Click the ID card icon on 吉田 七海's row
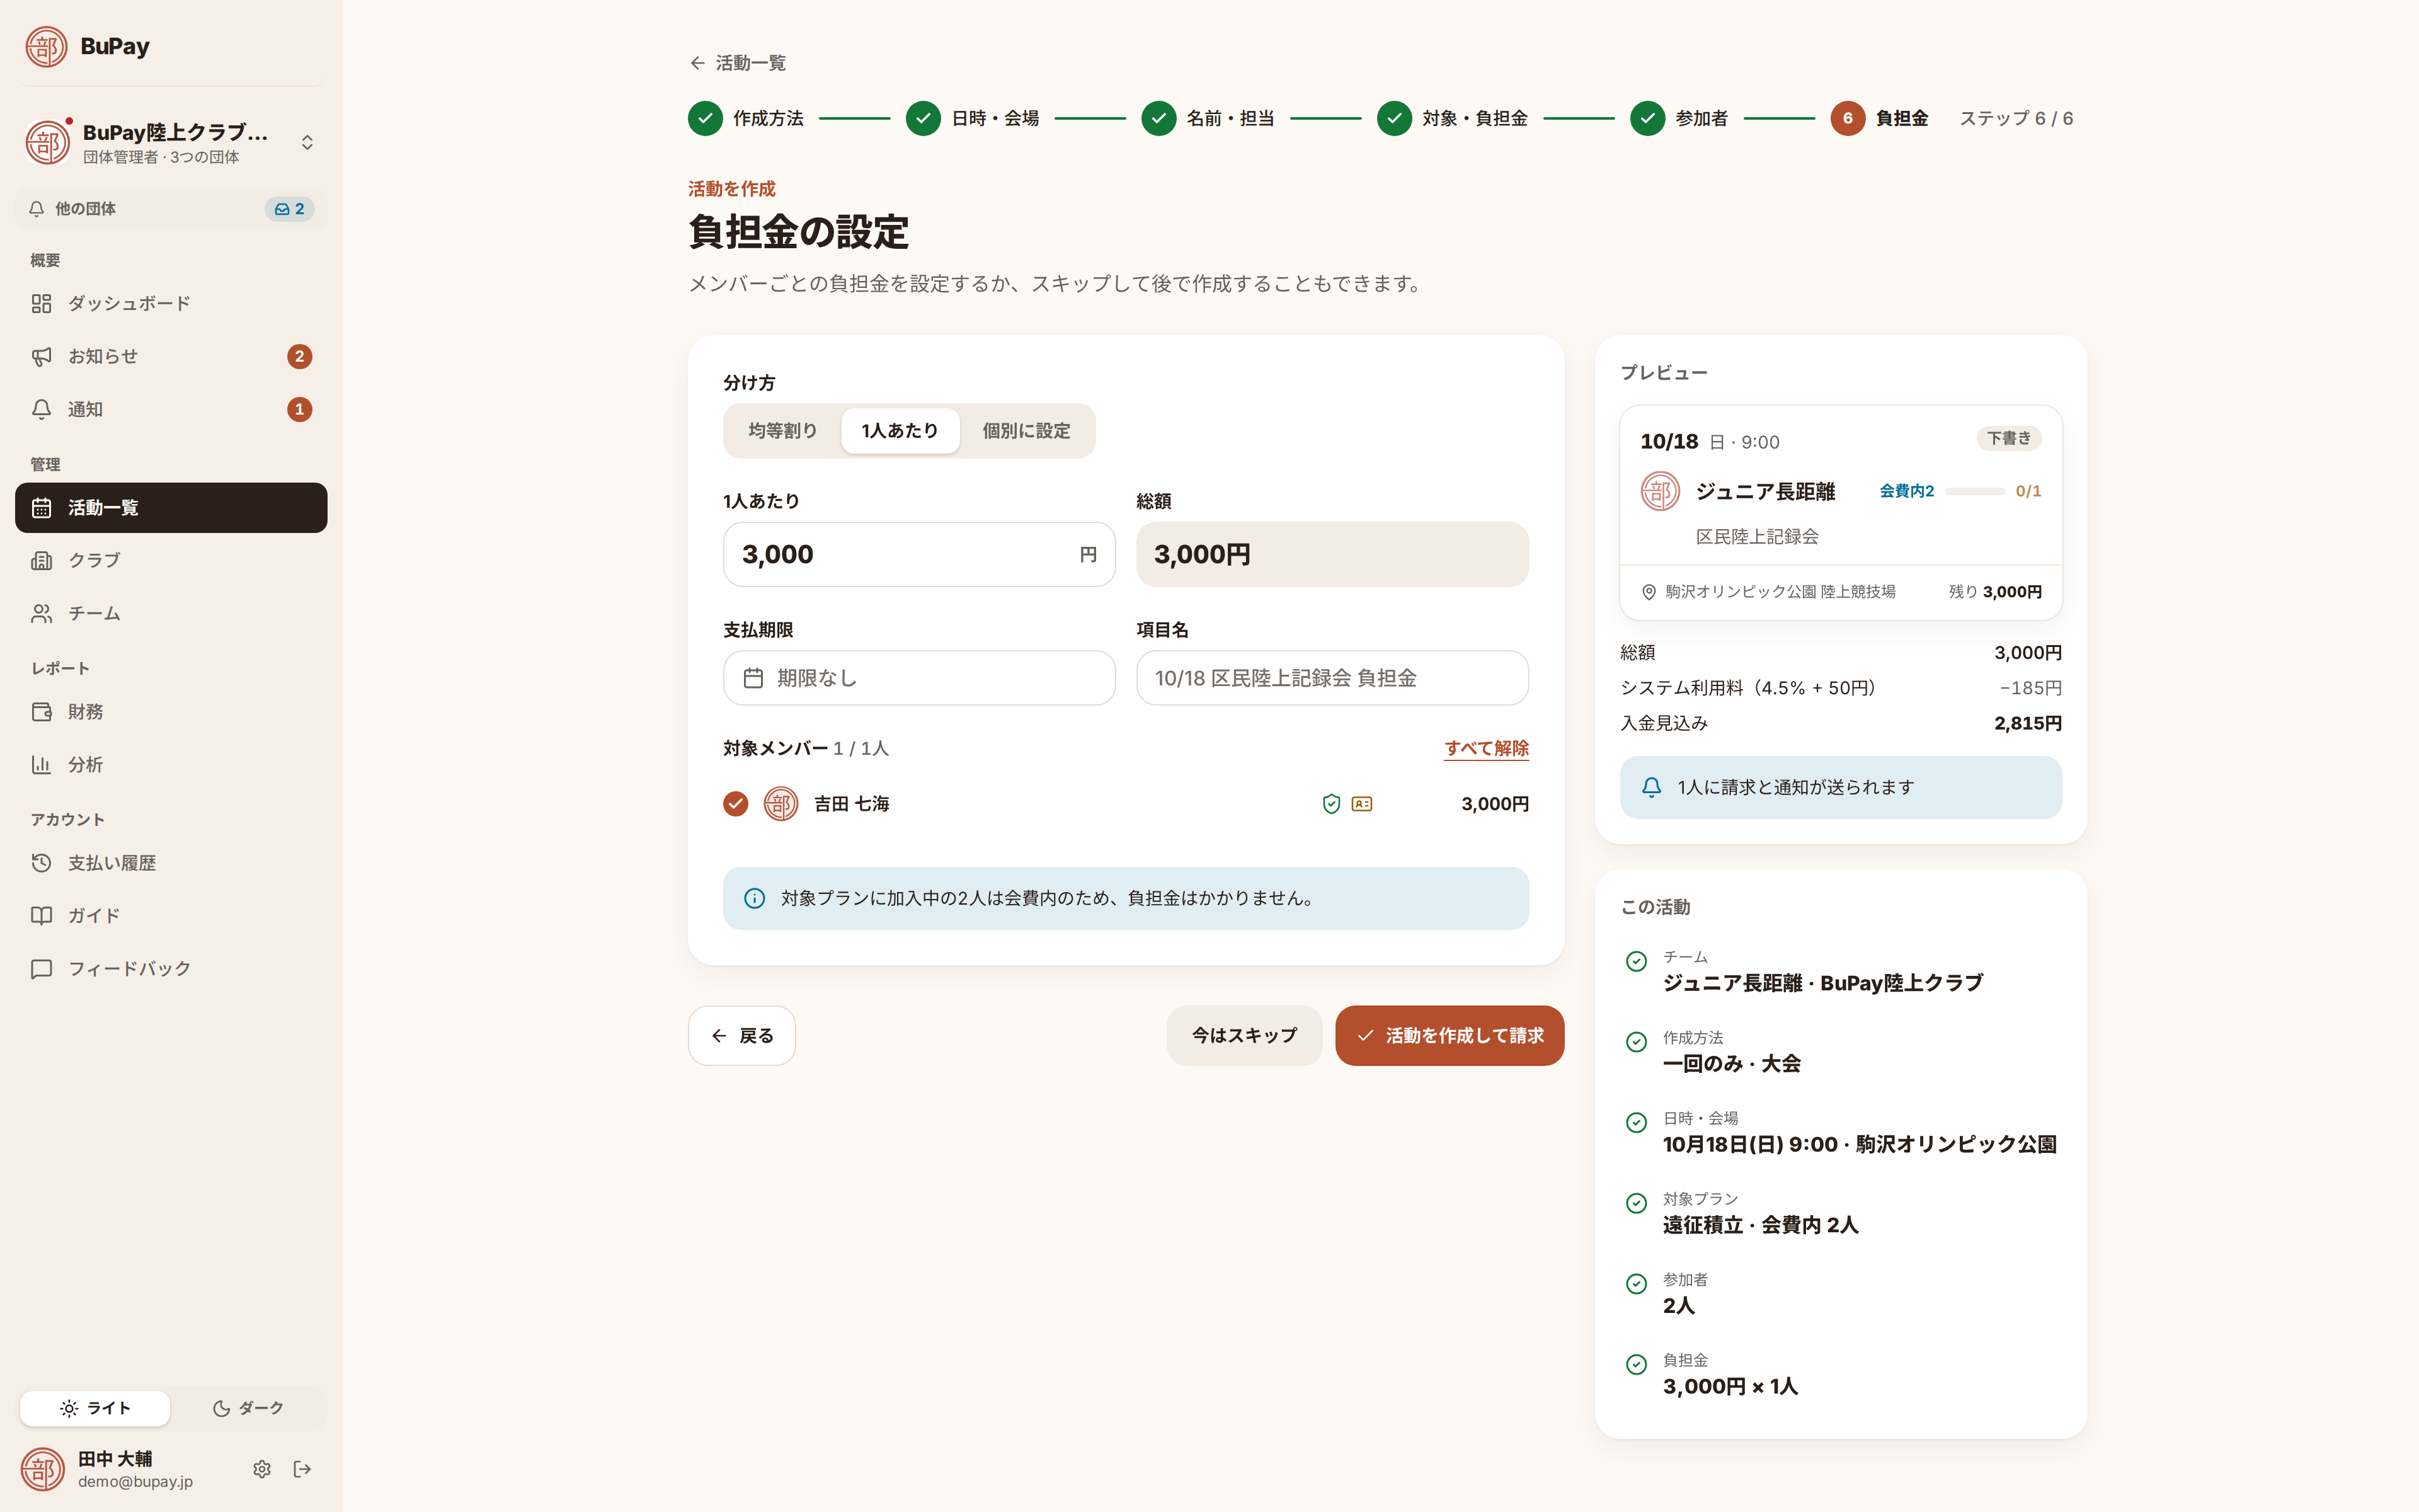 1361,804
